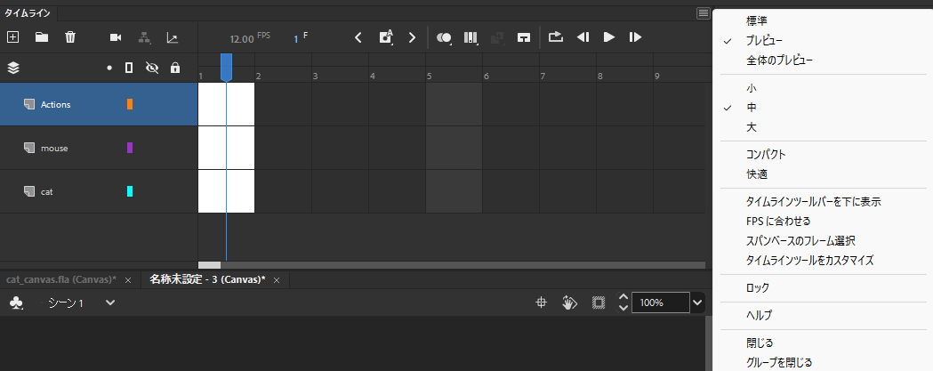This screenshot has height=371, width=933.
Task: Toggle show all layers as outlines
Action: click(x=129, y=68)
